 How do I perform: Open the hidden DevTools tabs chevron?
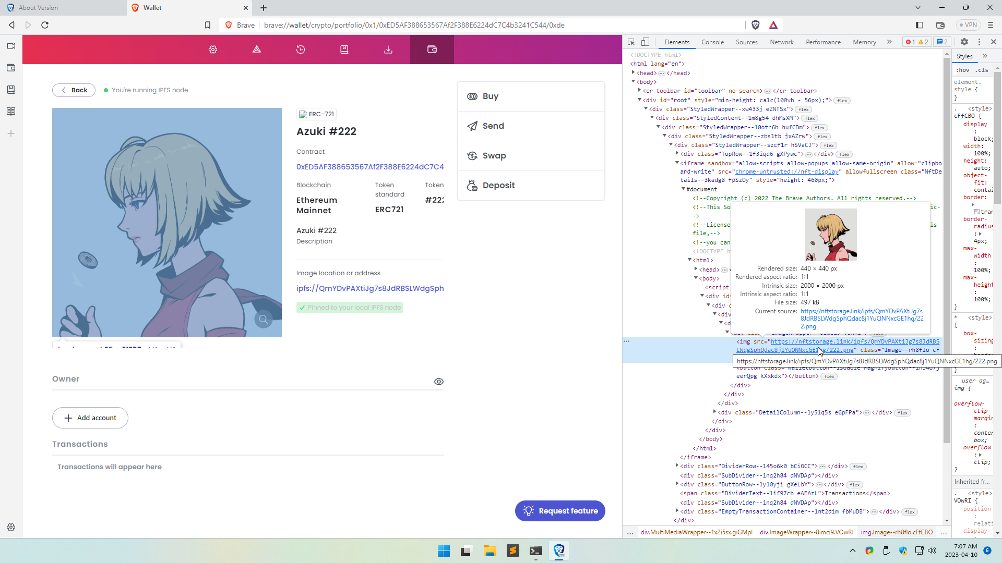pyautogui.click(x=889, y=42)
